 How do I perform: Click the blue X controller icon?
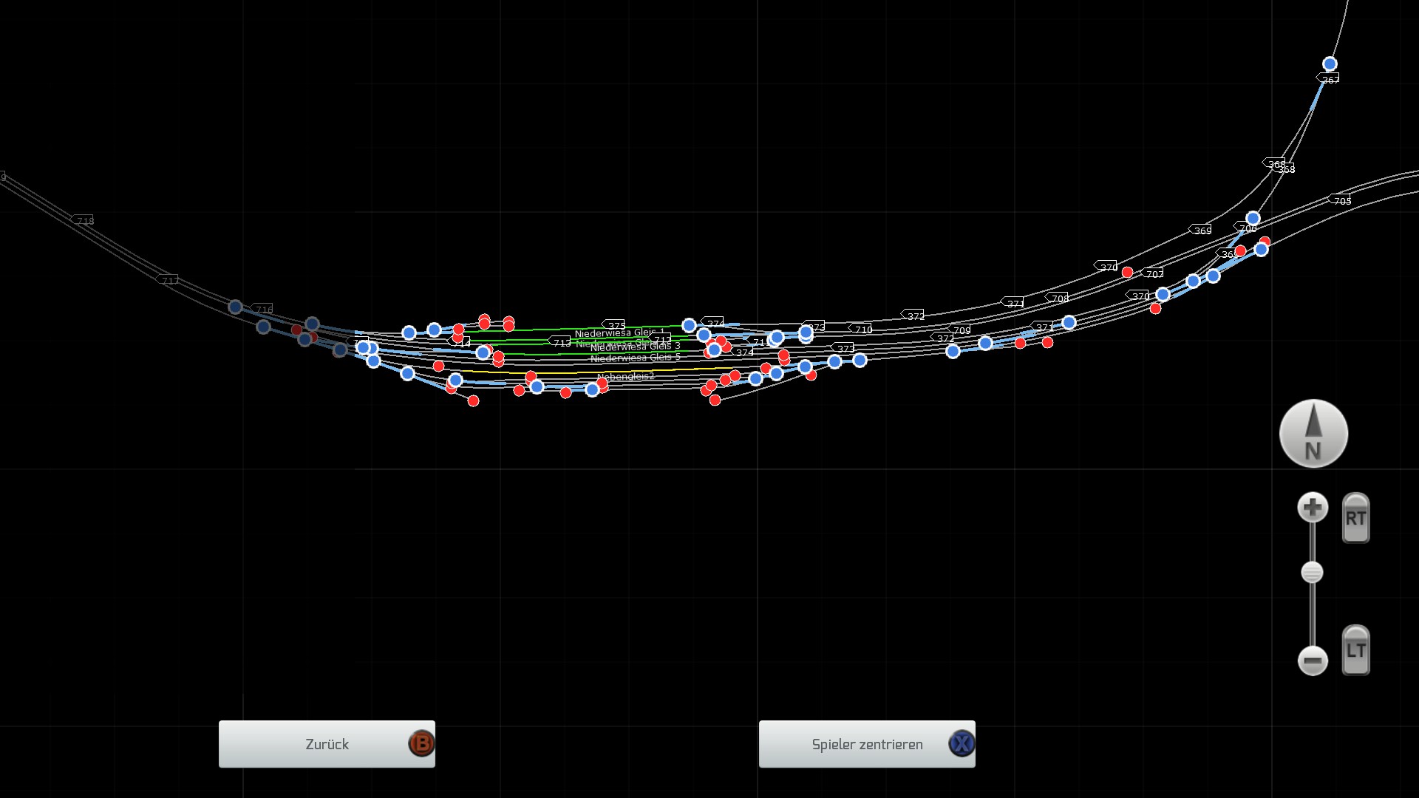point(962,743)
